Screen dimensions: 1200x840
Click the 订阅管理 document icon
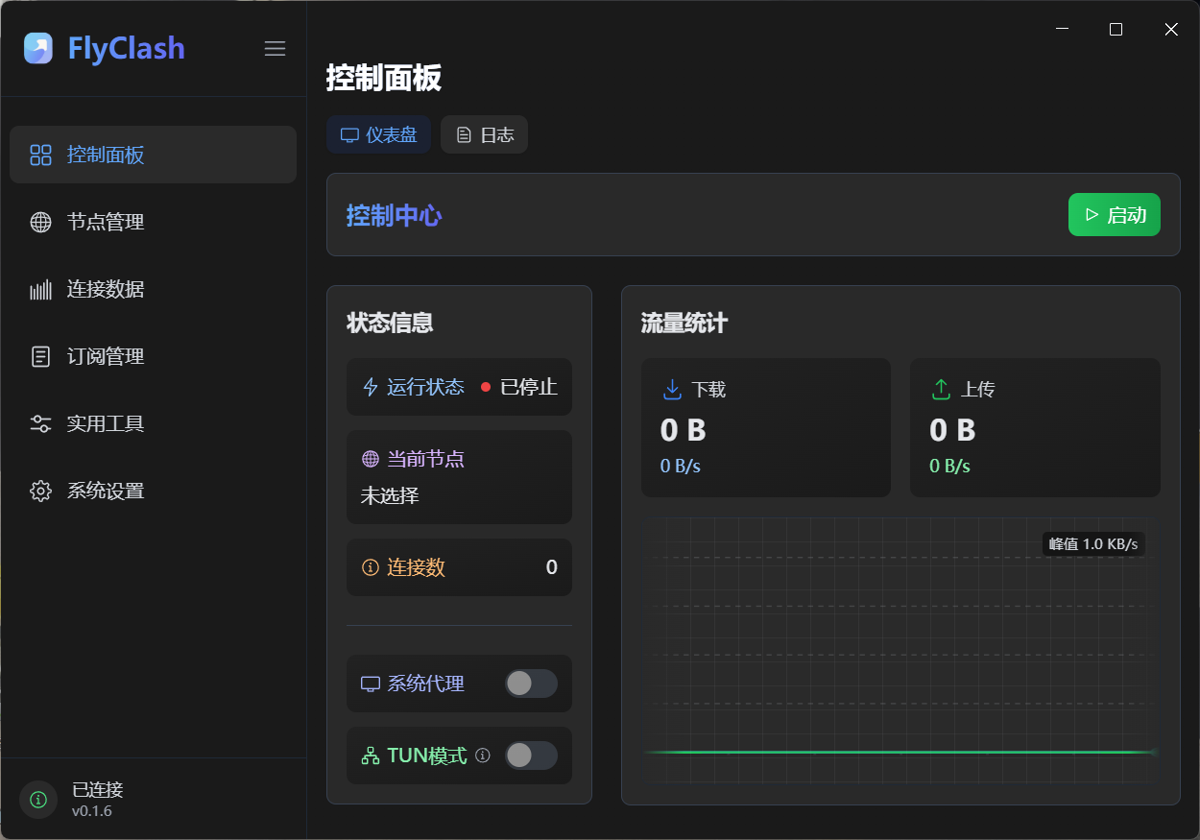[40, 356]
